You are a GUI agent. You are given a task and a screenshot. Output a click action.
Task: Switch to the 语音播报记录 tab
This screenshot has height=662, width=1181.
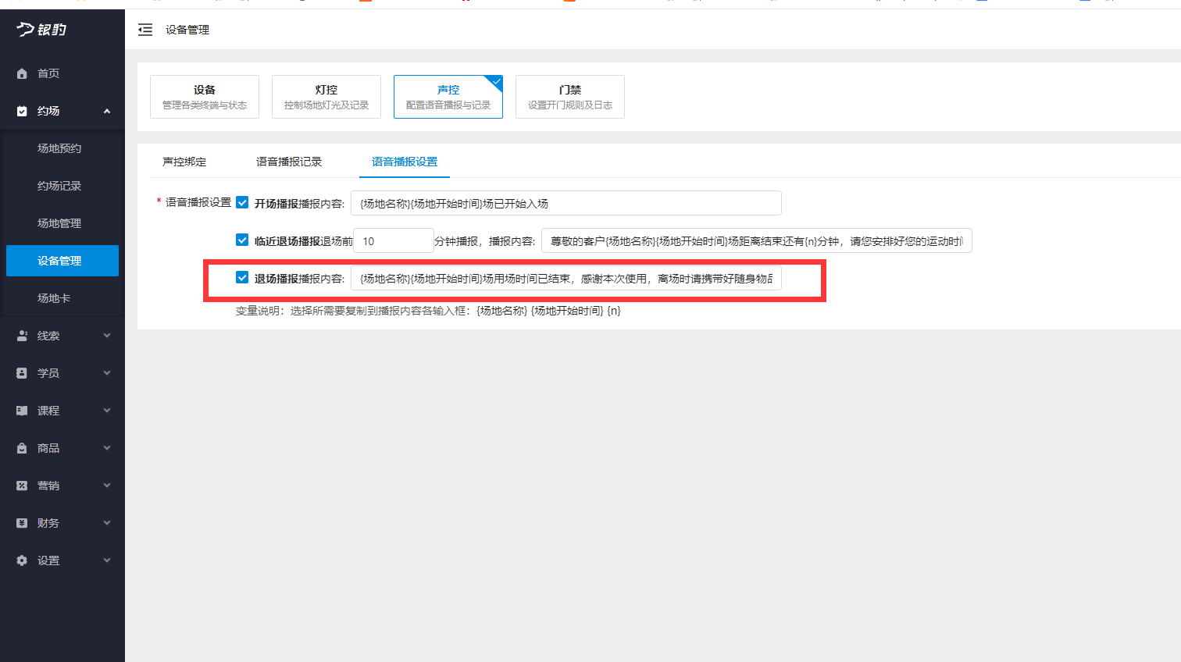point(289,162)
